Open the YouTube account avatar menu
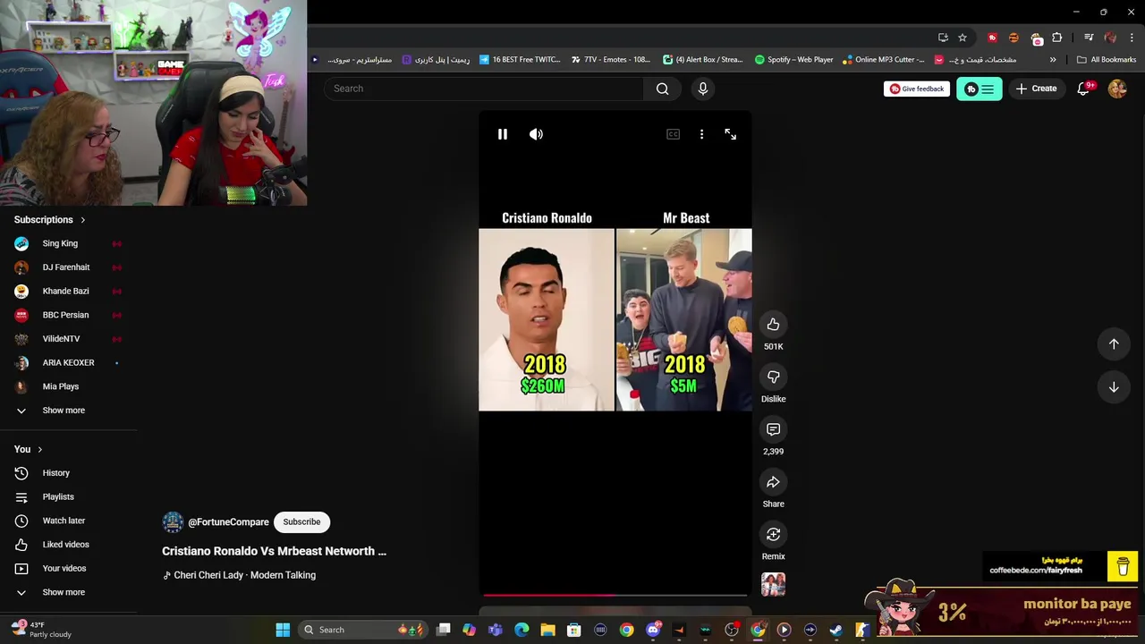 [x=1117, y=89]
